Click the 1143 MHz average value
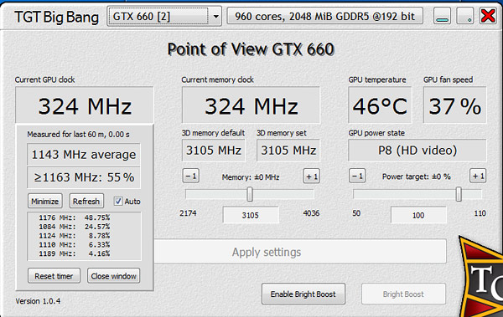This screenshot has height=317, width=503. (84, 155)
